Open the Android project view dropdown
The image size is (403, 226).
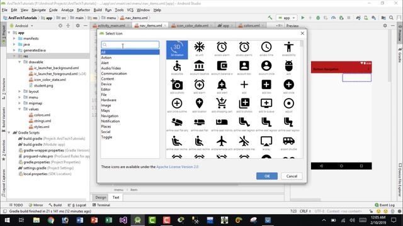point(21,26)
